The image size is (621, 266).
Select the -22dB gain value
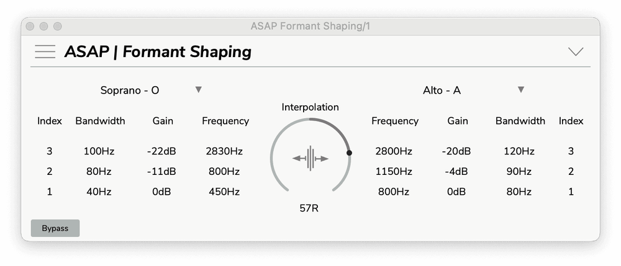163,151
